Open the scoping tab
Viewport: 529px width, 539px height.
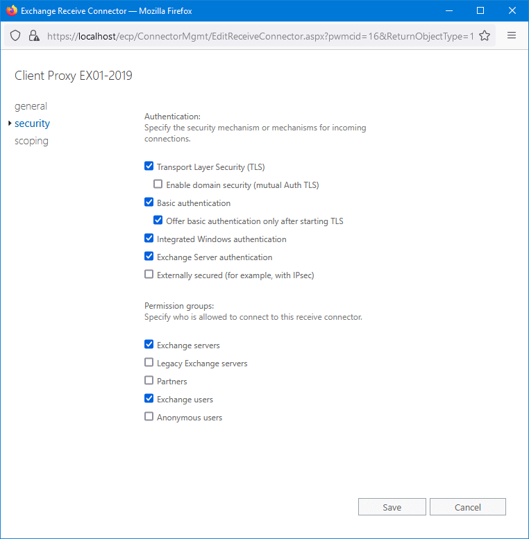pyautogui.click(x=31, y=141)
